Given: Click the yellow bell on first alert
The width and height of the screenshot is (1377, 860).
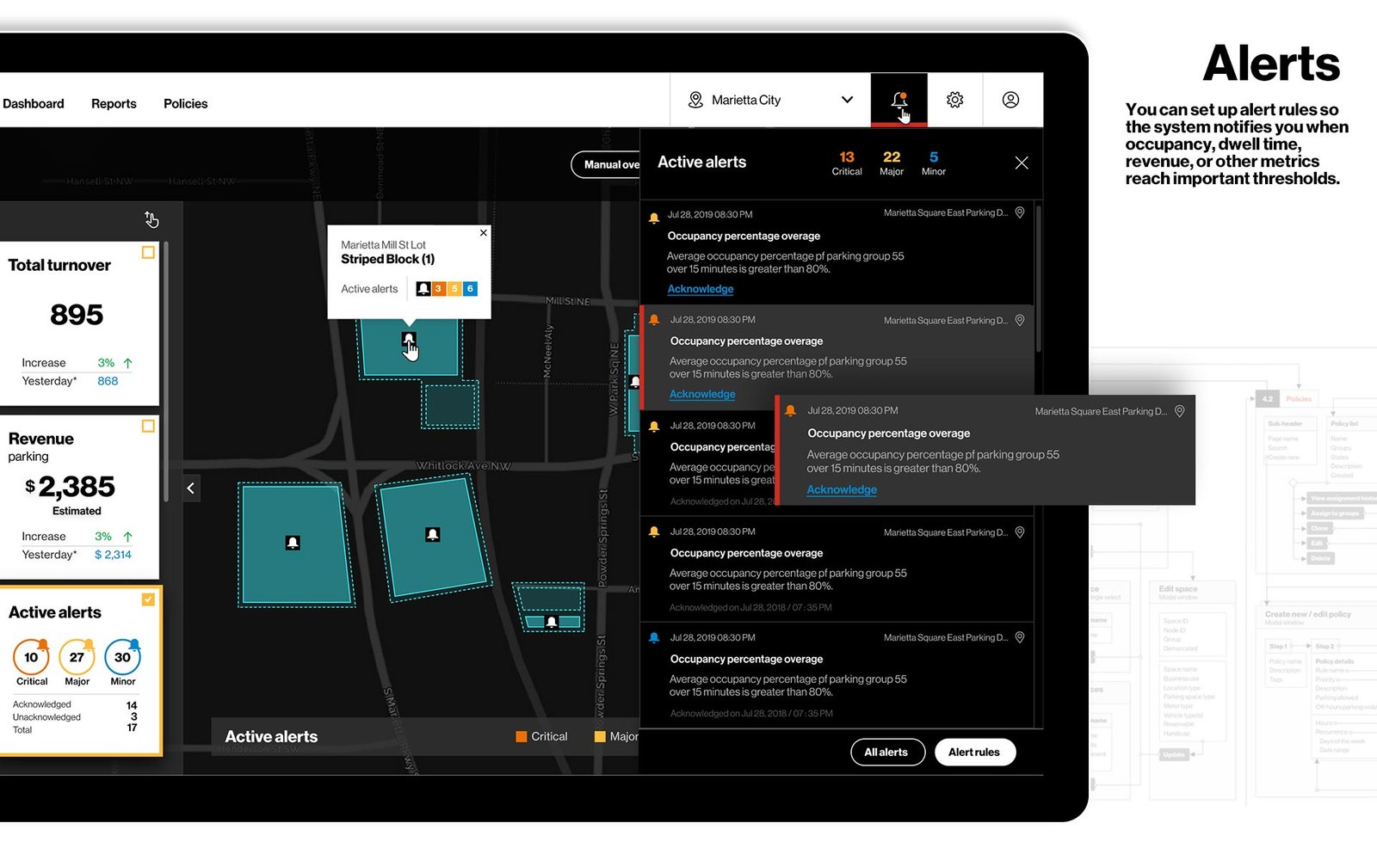Looking at the screenshot, I should (654, 218).
